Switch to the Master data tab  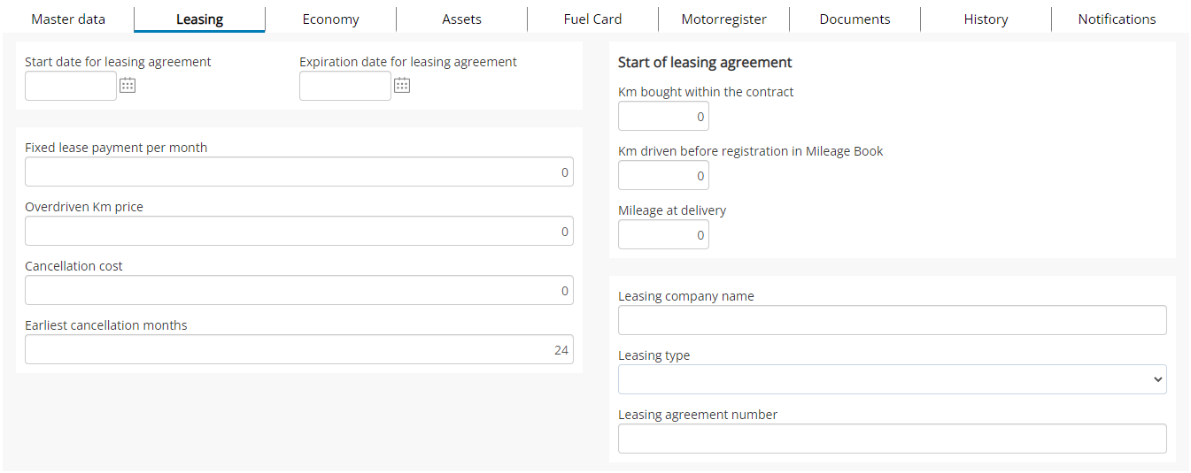pos(68,19)
